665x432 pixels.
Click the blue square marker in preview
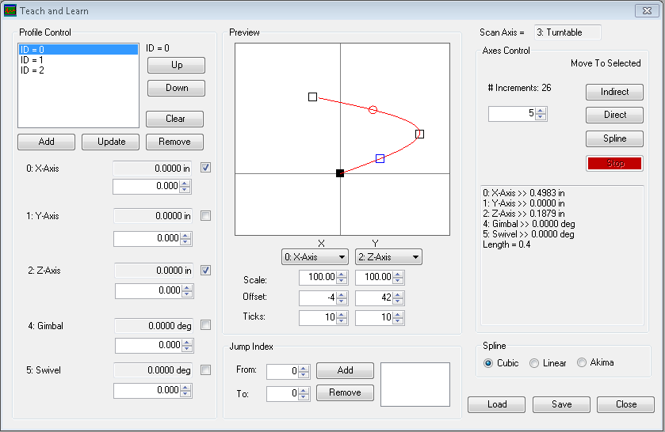pyautogui.click(x=380, y=159)
